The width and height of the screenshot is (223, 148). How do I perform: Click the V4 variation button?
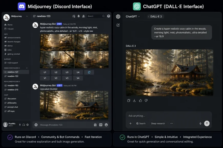tap(78, 78)
